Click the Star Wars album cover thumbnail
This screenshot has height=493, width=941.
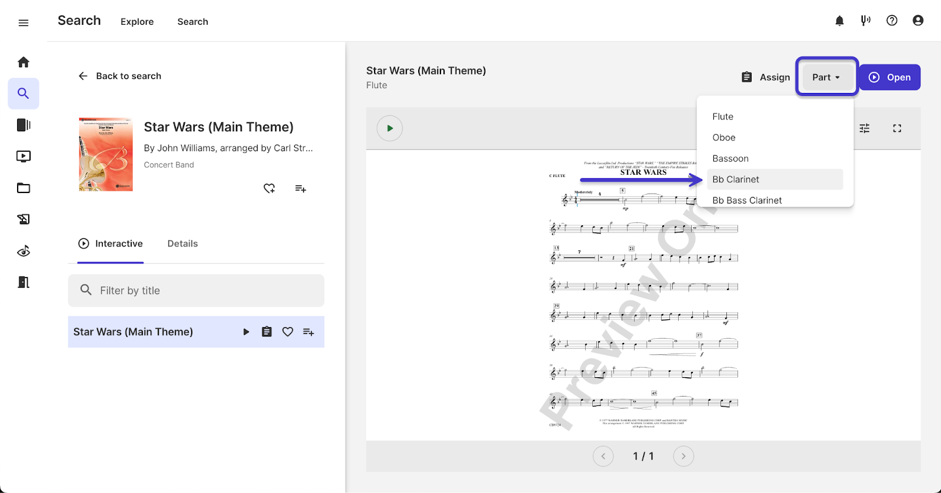[106, 154]
